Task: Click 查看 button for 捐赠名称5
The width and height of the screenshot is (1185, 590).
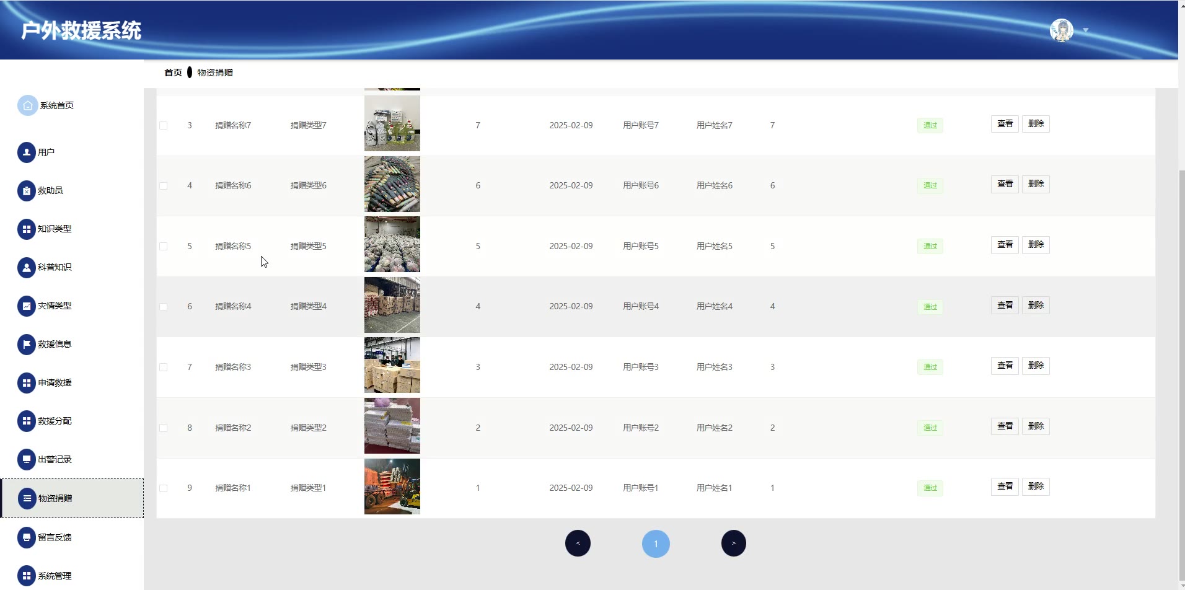Action: [x=1005, y=245]
